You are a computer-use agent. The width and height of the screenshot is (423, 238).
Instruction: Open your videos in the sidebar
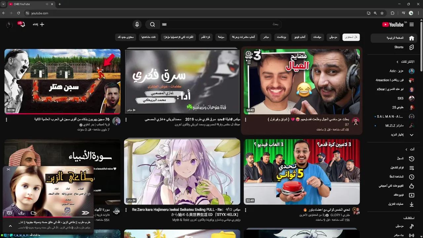tap(393, 195)
